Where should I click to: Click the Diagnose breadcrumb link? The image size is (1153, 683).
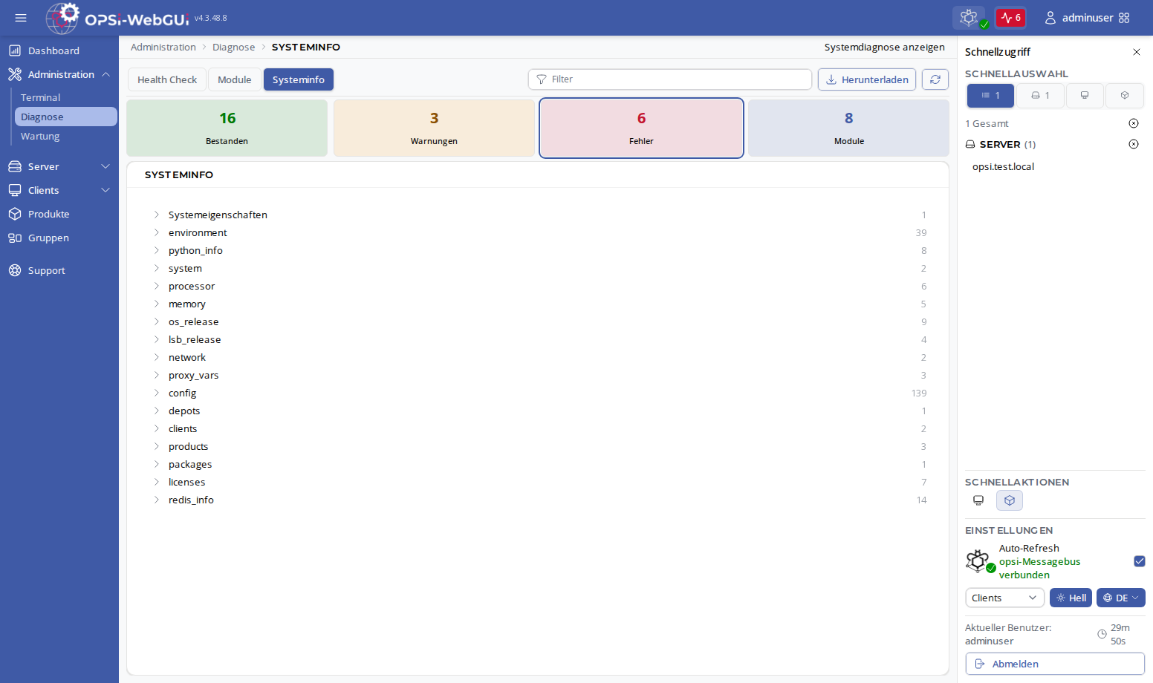click(233, 47)
